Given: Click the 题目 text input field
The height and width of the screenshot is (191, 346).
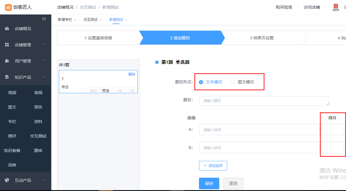Looking at the screenshot, I should click(264, 101).
